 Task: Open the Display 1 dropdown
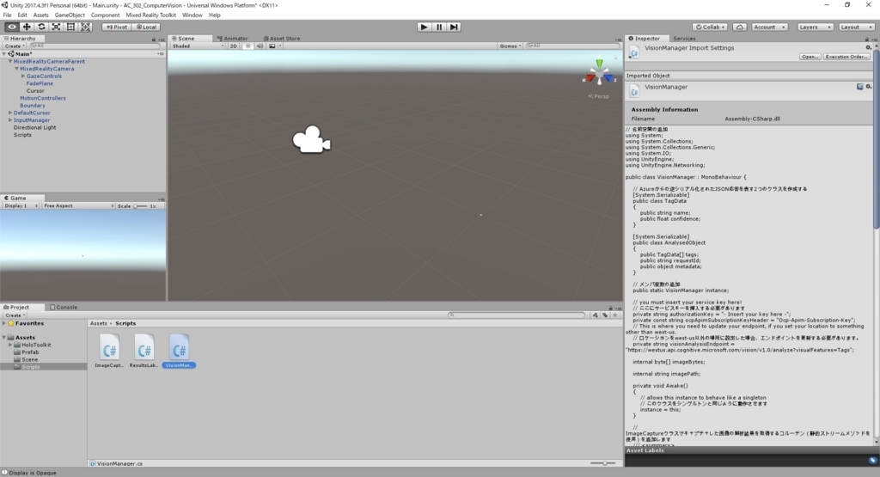coord(21,206)
